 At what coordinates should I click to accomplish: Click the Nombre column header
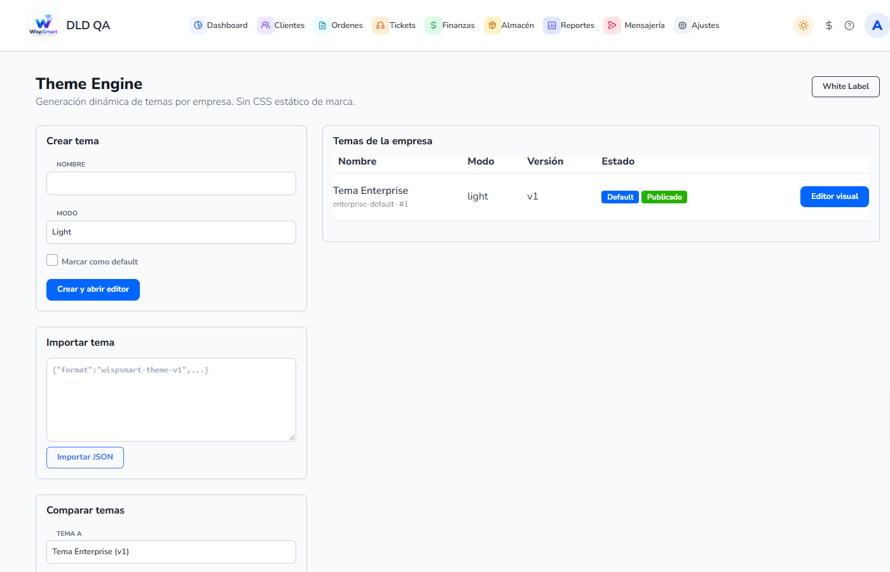click(x=357, y=161)
